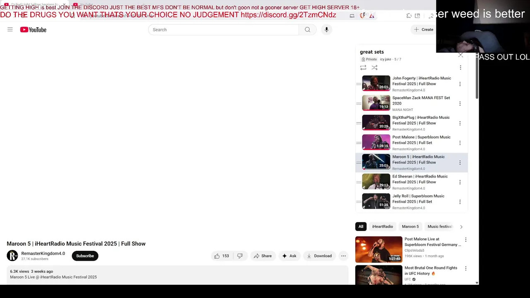Screen dimensions: 530x298
Task: Open the browser extensions puzzle icon
Action: click(x=409, y=16)
